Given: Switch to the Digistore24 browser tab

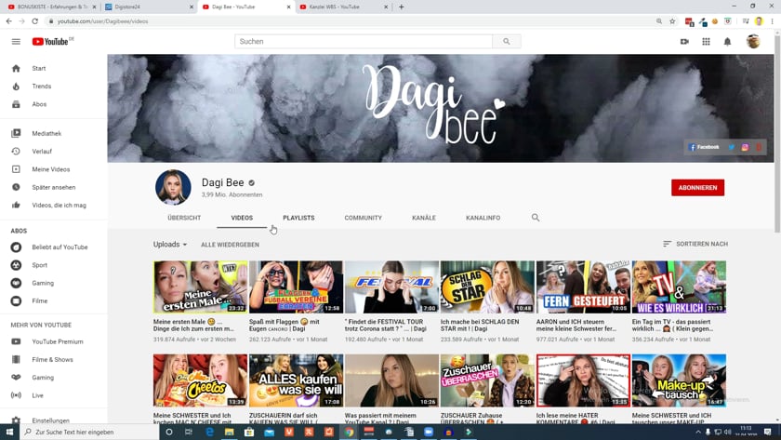Looking at the screenshot, I should click(147, 7).
